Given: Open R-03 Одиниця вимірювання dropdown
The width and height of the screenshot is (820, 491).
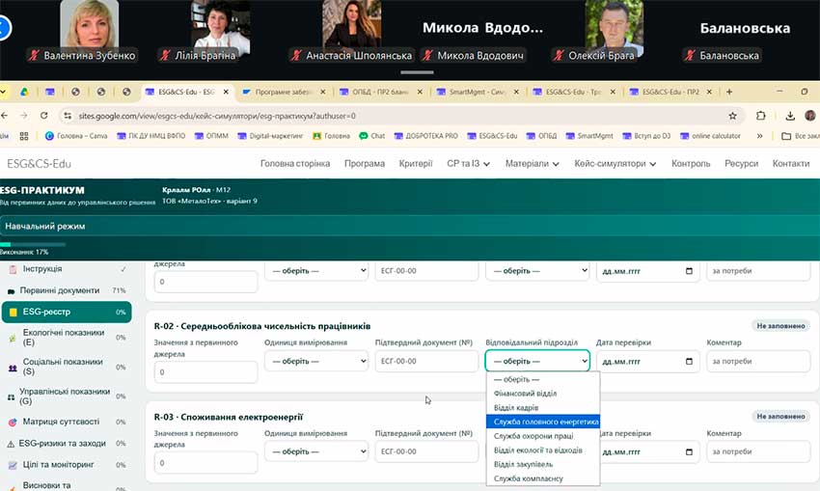Looking at the screenshot, I should (x=316, y=451).
